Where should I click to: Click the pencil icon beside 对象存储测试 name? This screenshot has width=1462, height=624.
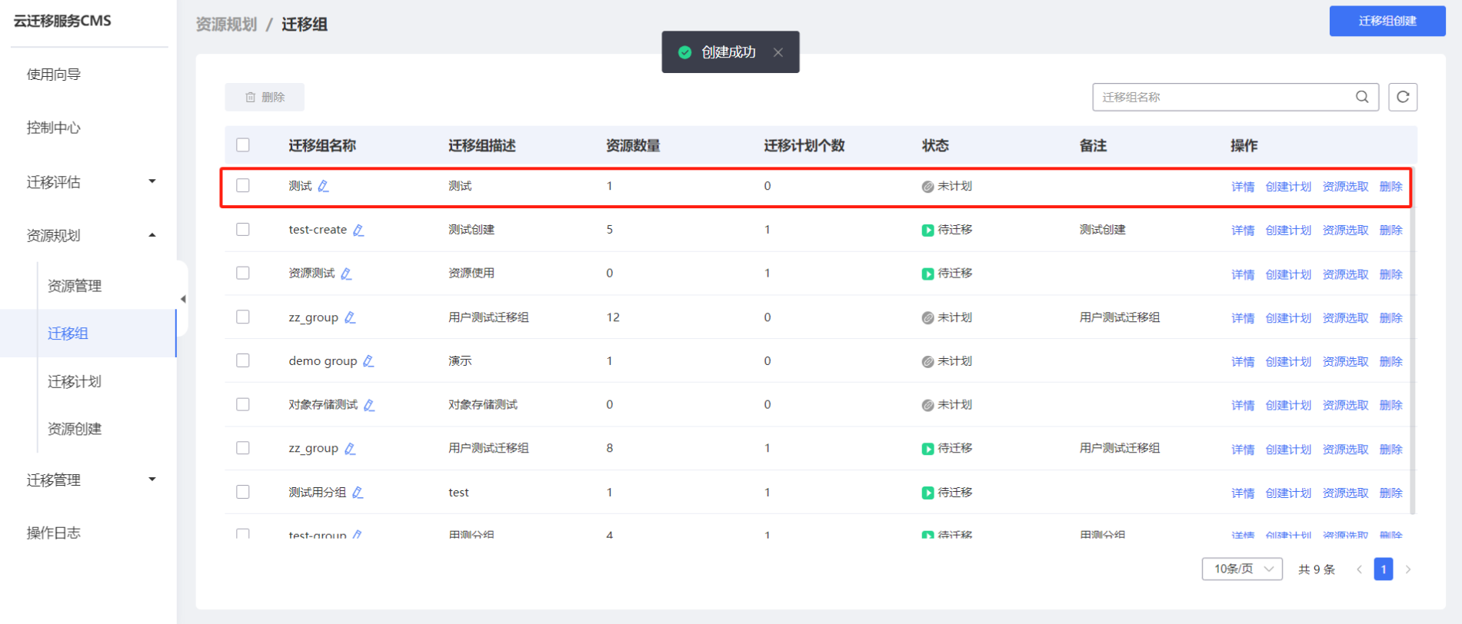(x=369, y=405)
